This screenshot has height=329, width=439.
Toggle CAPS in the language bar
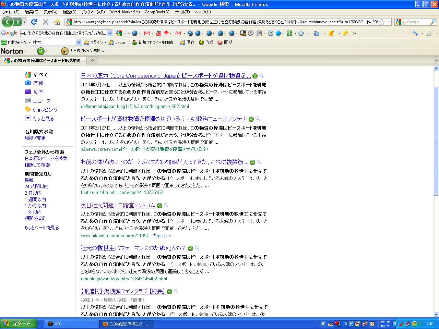[x=381, y=322]
